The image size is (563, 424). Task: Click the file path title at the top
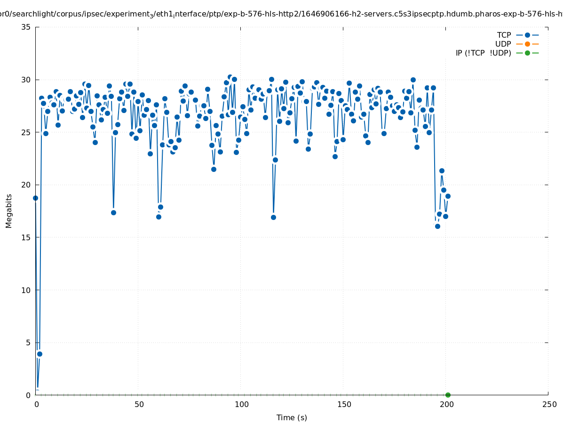click(x=281, y=14)
